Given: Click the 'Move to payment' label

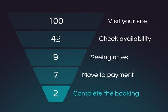Looking at the screenshot, I should pos(108,75).
